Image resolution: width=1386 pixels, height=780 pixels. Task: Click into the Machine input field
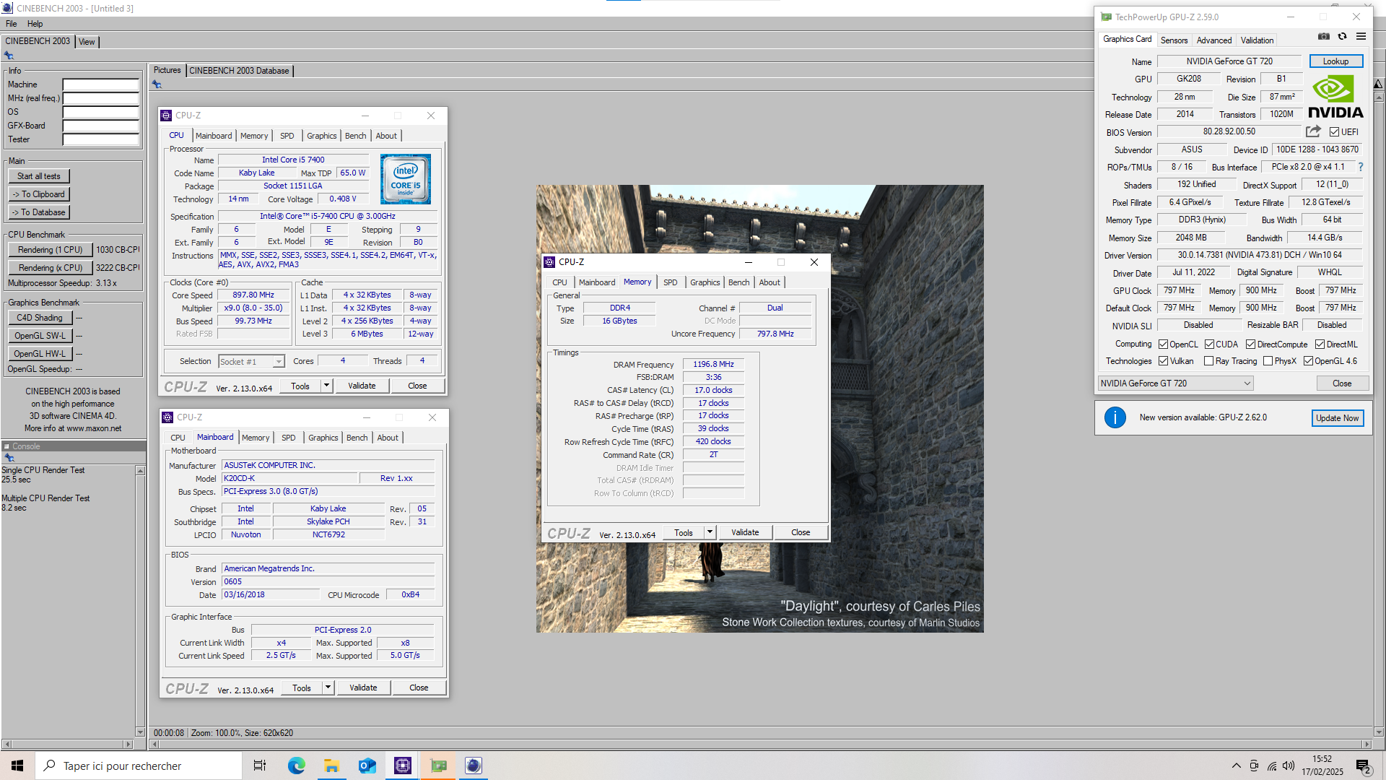point(100,84)
